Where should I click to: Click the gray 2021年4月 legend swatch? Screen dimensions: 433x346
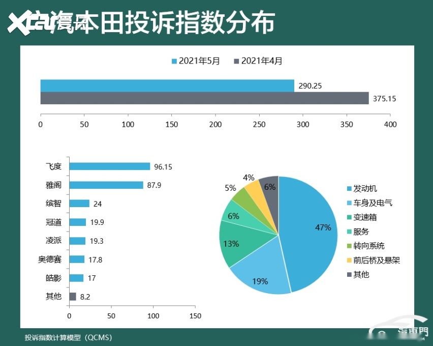coord(236,62)
